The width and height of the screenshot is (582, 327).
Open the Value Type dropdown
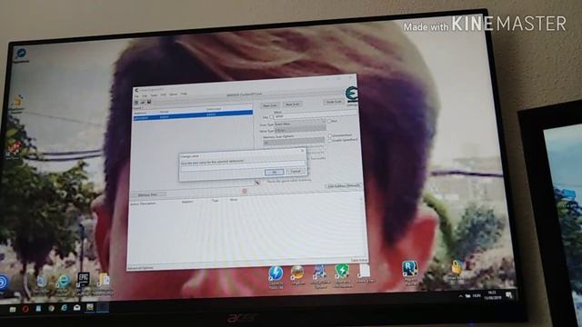point(300,130)
